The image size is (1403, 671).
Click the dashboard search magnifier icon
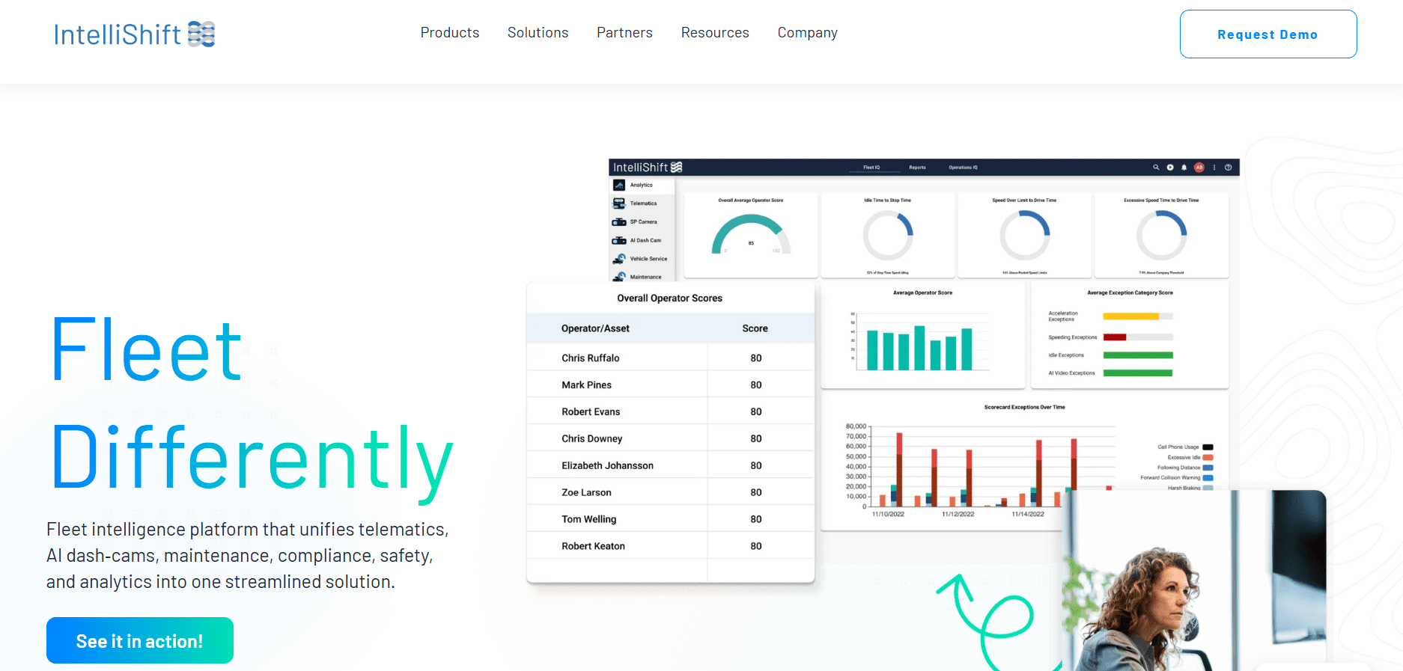coord(1156,168)
